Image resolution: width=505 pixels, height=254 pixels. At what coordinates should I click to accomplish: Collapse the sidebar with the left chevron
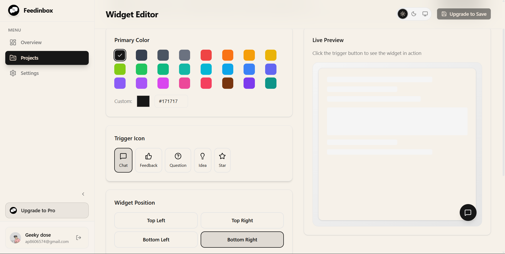pyautogui.click(x=83, y=194)
